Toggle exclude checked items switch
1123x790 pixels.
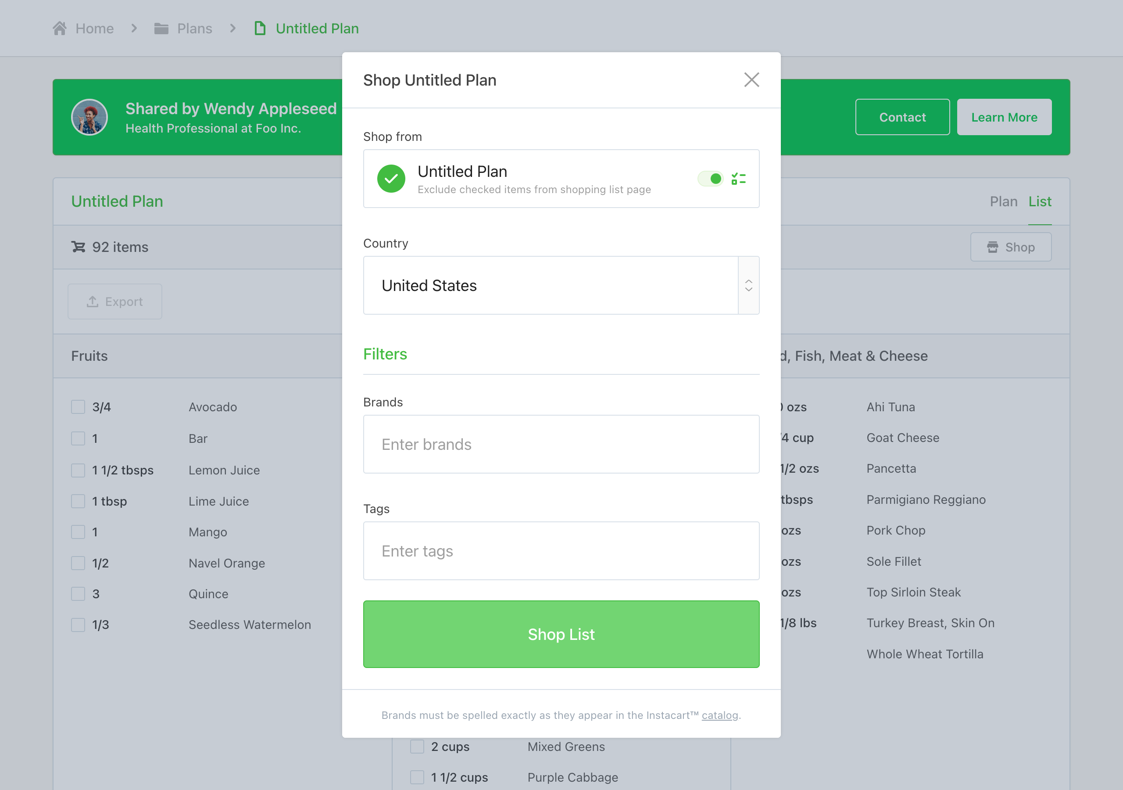click(x=710, y=179)
